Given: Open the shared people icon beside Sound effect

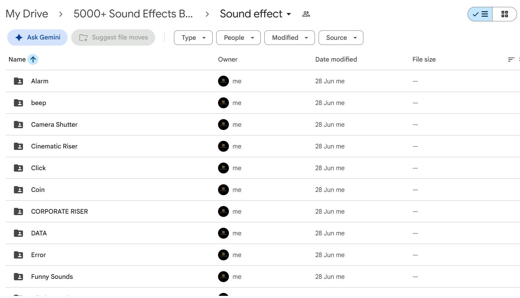Looking at the screenshot, I should click(x=306, y=14).
